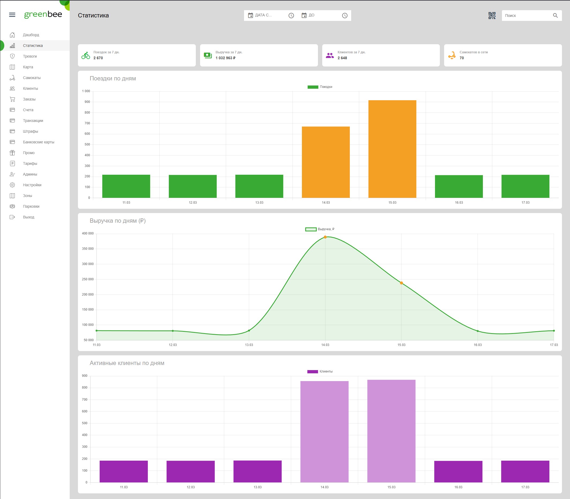Click the search magnifier icon

click(x=555, y=16)
